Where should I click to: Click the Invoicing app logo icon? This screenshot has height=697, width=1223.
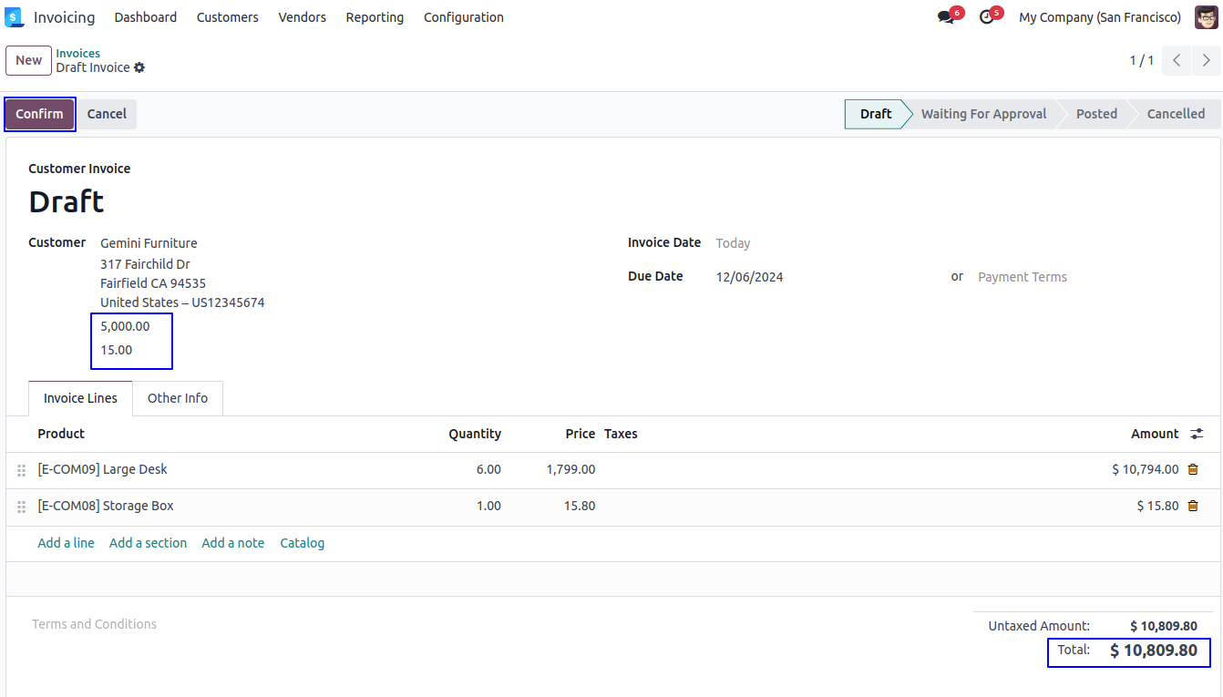click(x=15, y=17)
